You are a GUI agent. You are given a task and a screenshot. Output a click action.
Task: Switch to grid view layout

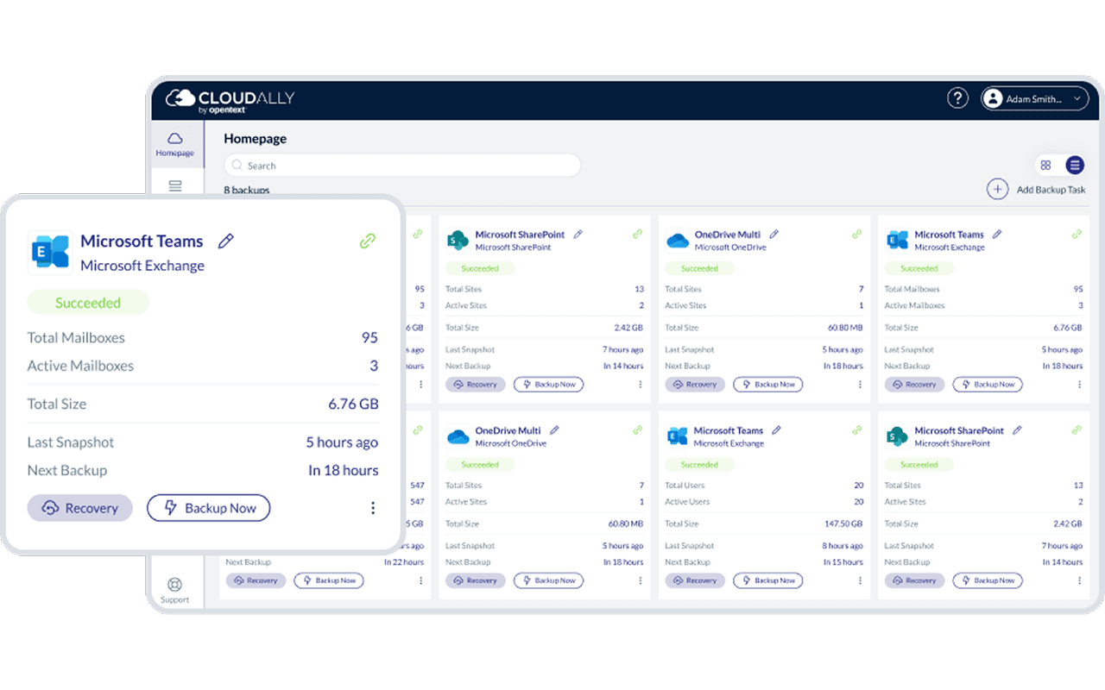point(1045,165)
